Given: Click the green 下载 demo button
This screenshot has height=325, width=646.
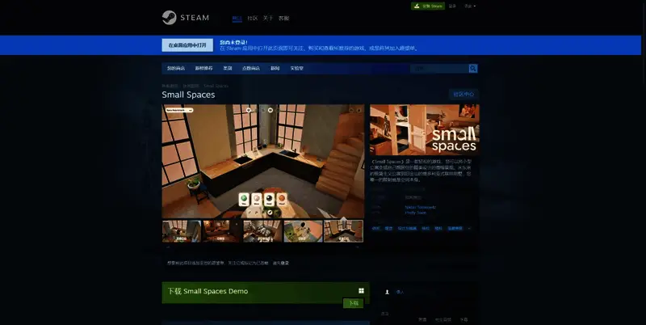Looking at the screenshot, I should point(353,303).
